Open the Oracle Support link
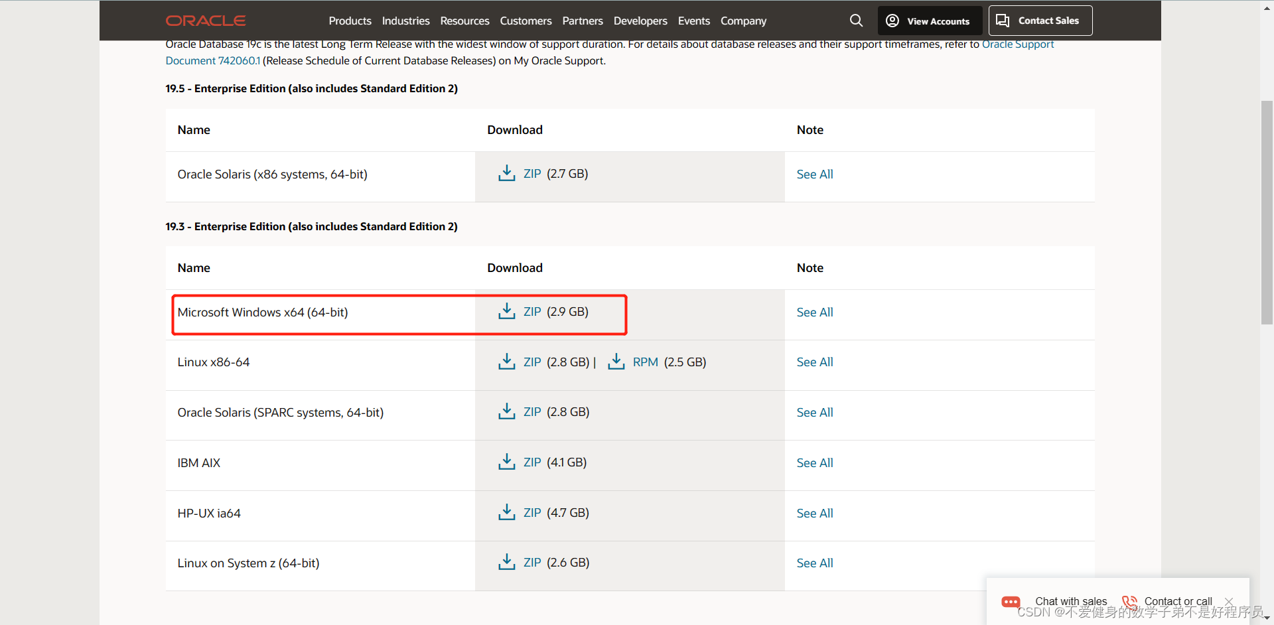 pos(1018,44)
